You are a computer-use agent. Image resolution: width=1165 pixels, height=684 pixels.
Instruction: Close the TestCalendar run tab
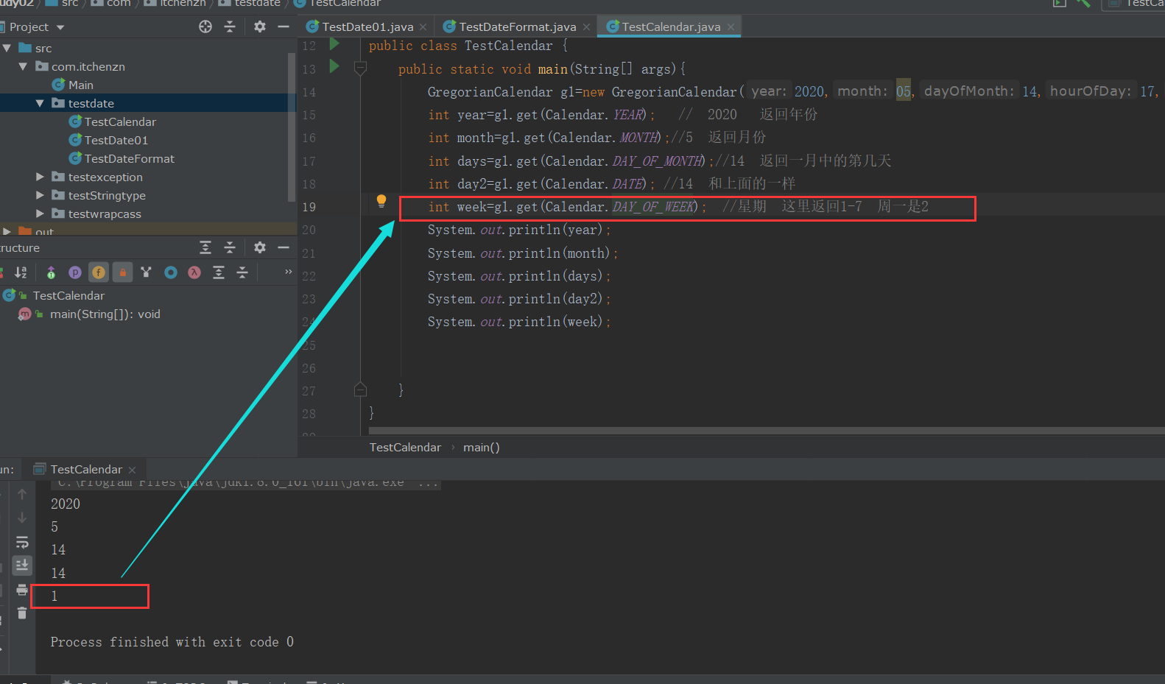pos(133,470)
